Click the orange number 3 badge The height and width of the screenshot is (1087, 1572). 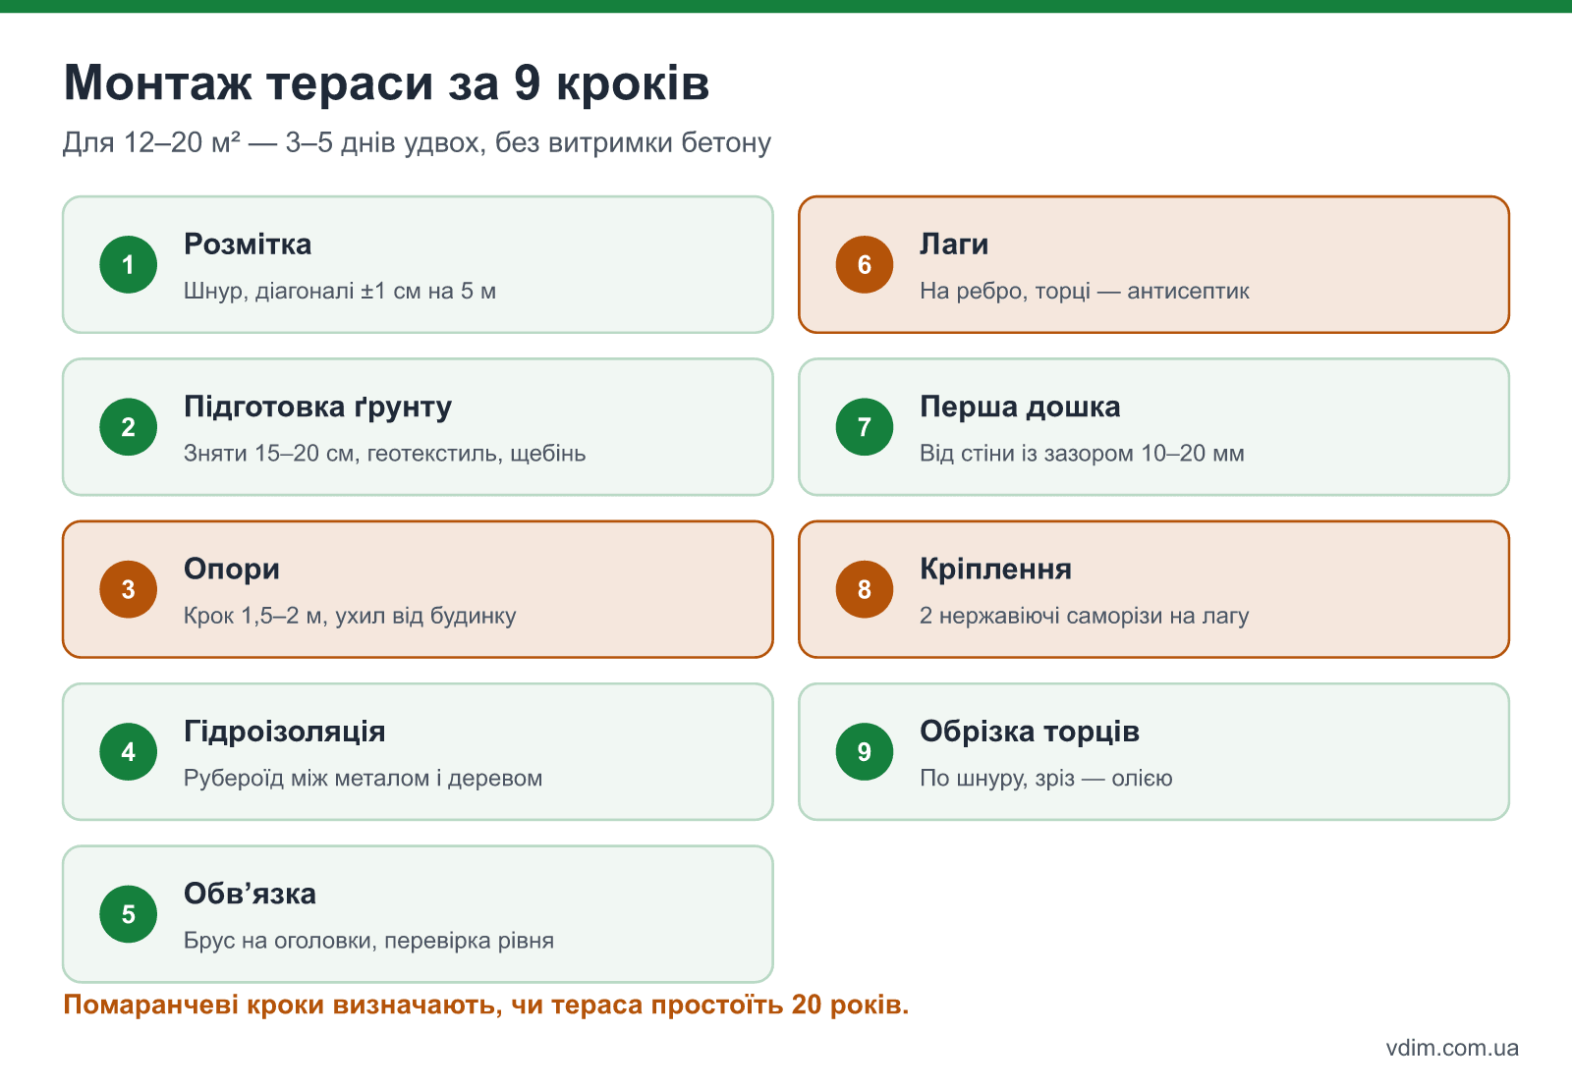point(129,589)
